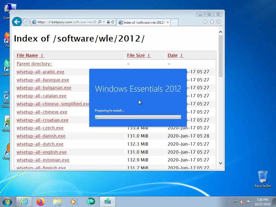The image size is (276, 207).
Task: Download wlsetup-all-chinese.exe
Action: coord(42,112)
